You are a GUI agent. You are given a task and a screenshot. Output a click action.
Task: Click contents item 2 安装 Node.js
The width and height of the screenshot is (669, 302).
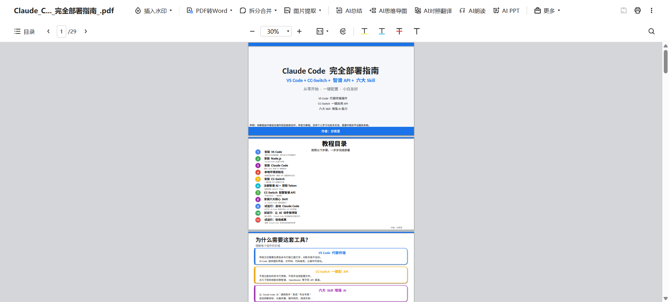pos(272,158)
